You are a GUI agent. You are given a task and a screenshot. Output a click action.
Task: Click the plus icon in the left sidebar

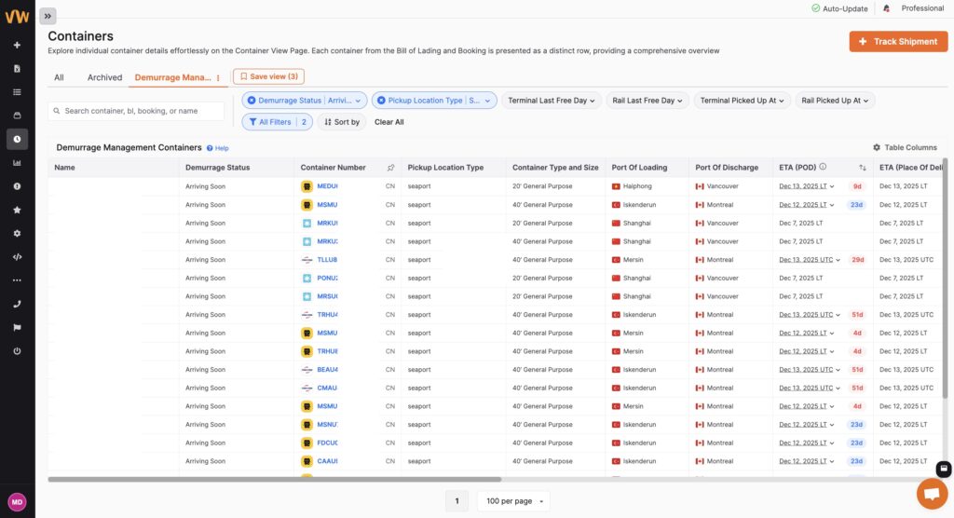pyautogui.click(x=17, y=45)
